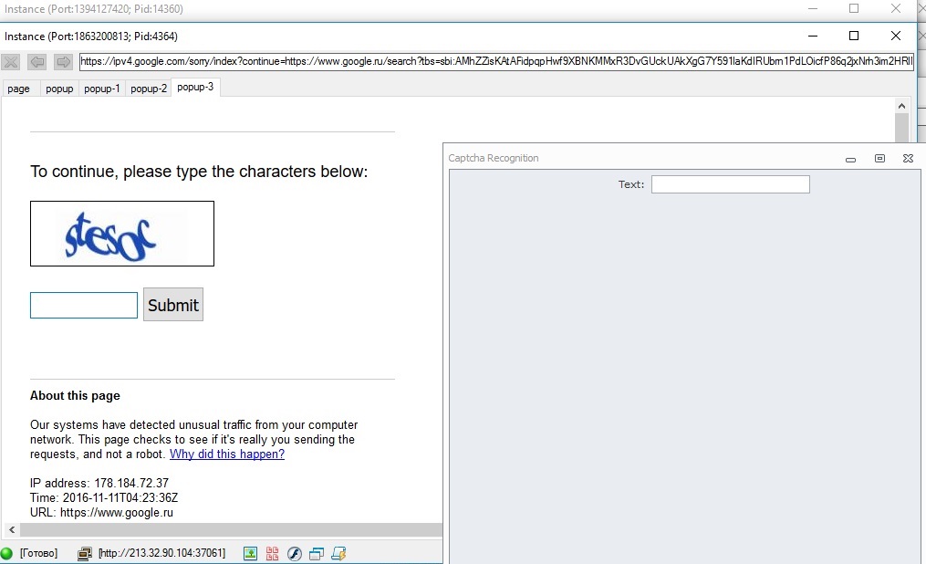Click the vertical scrollbar up arrow
This screenshot has height=564, width=926.
pos(901,106)
